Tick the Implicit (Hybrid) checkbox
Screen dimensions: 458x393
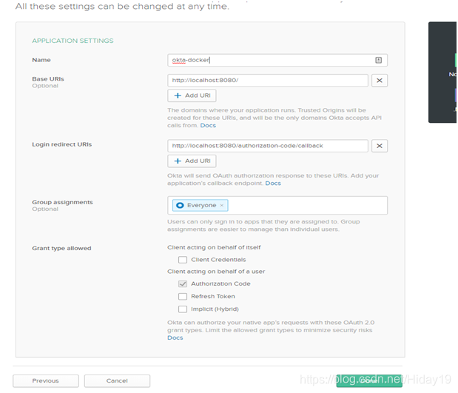[183, 309]
